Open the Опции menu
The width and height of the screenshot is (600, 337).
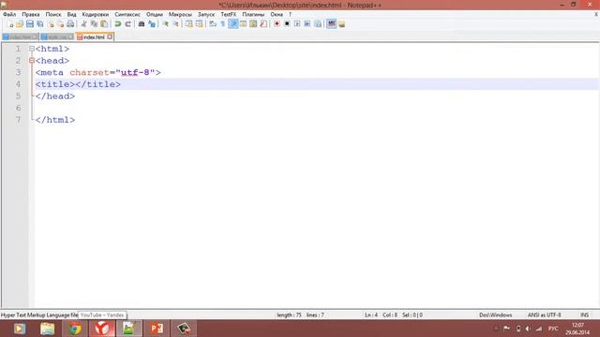pos(155,15)
